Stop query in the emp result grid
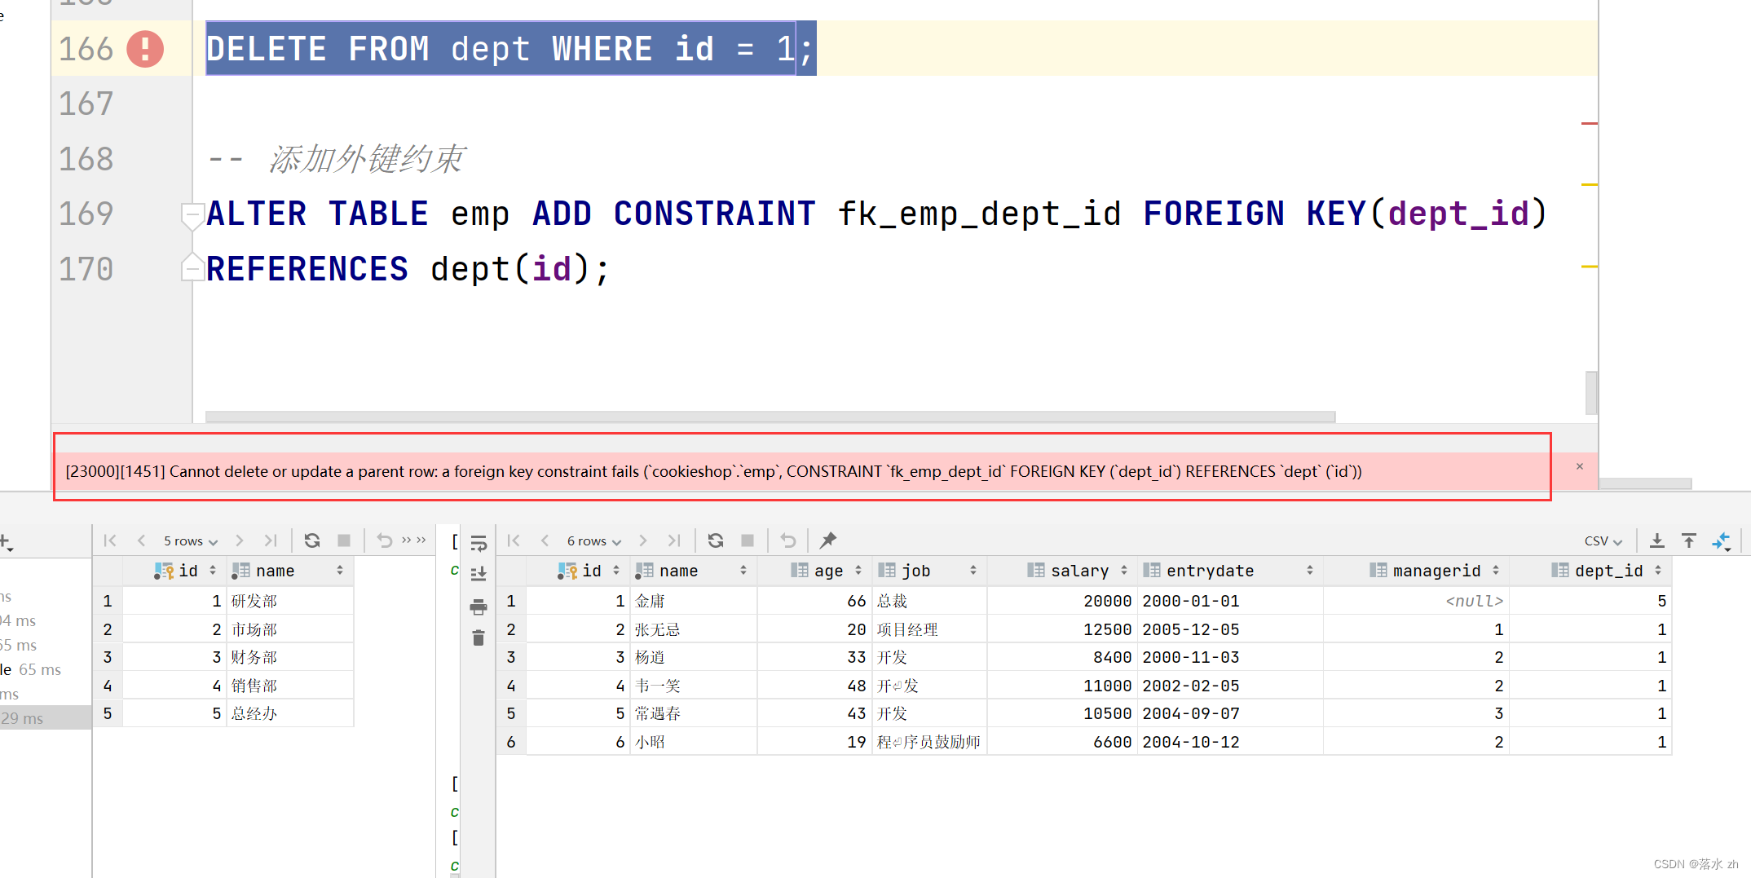The width and height of the screenshot is (1751, 878). (x=748, y=540)
